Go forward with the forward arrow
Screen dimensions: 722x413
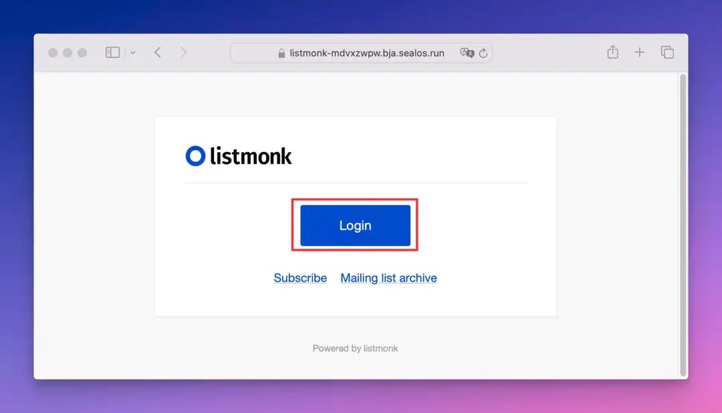[x=183, y=52]
